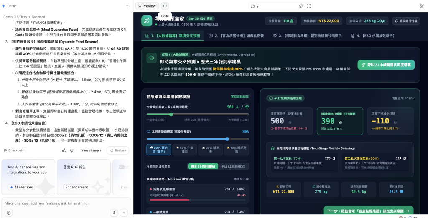
Task: Click the AI 訂餐精算結果出爐 badge
Action: pyautogui.click(x=285, y=98)
